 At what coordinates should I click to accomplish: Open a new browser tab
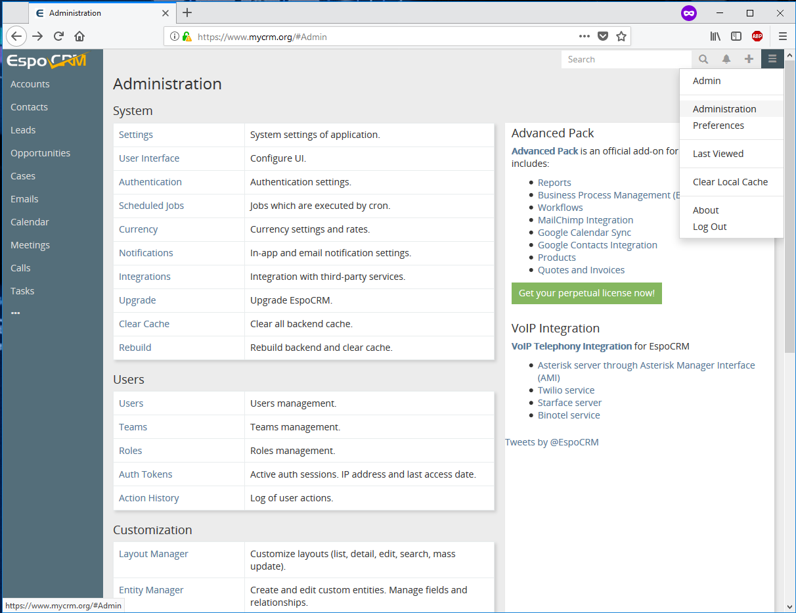click(x=187, y=12)
